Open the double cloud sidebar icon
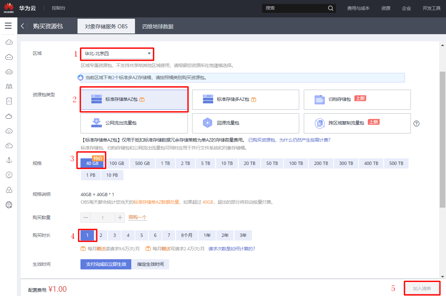Image resolution: width=446 pixels, height=296 pixels. tap(9, 116)
